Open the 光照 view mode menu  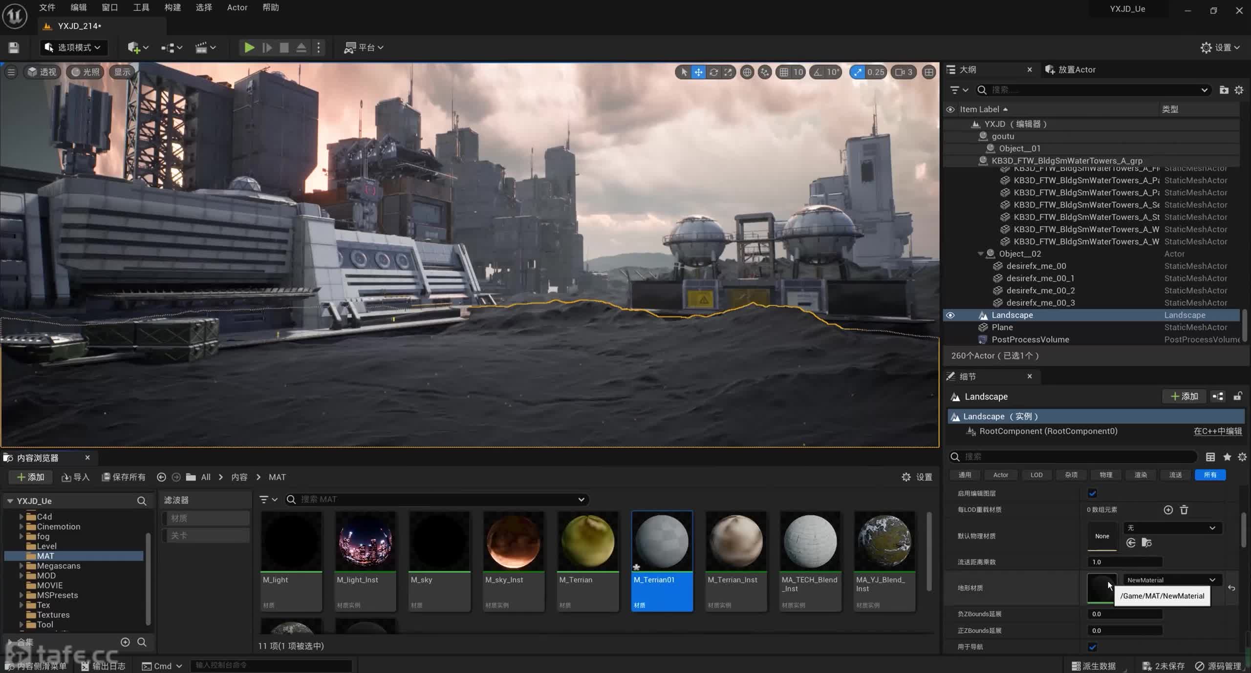point(86,72)
